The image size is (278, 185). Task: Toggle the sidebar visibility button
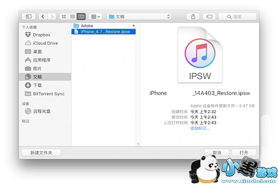[29, 17]
